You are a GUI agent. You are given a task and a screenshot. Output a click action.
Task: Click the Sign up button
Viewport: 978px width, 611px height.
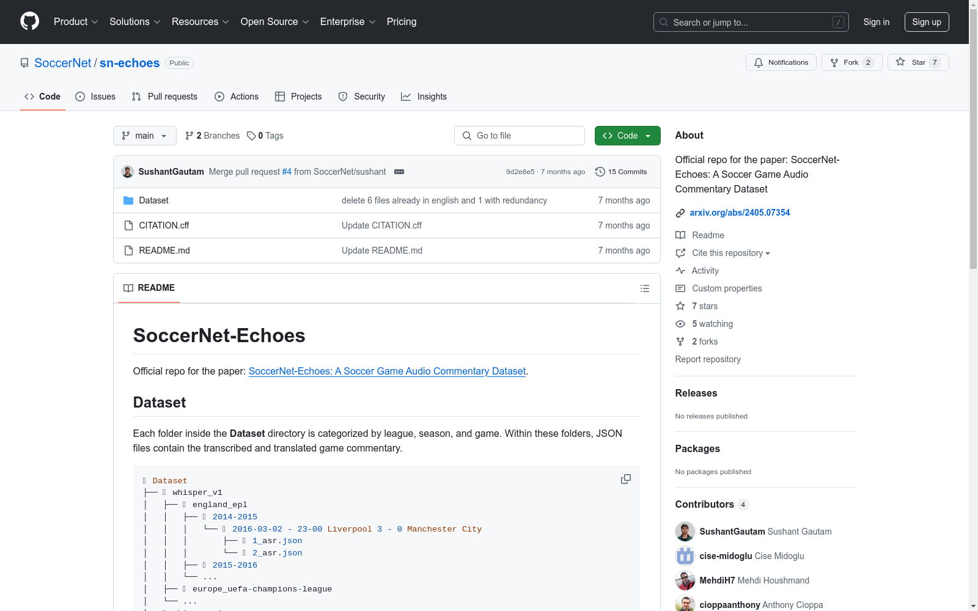click(927, 22)
